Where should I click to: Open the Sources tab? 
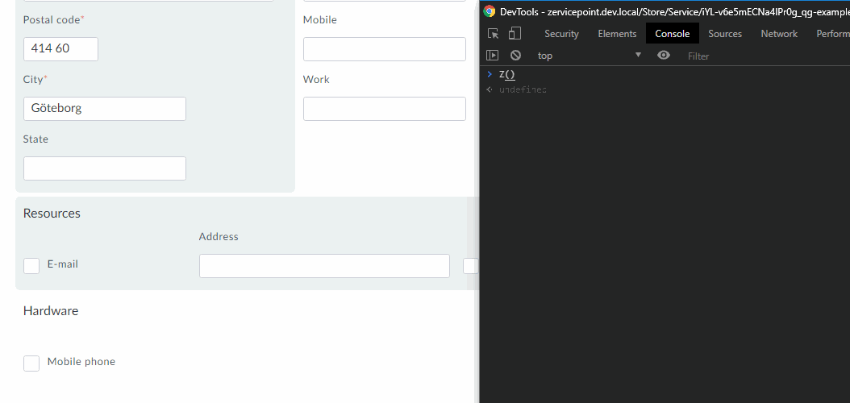[x=724, y=34]
